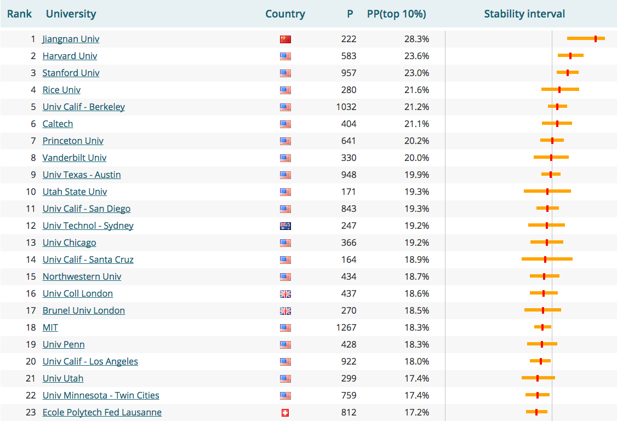617x421 pixels.
Task: Open the Northwestern Univ link
Action: click(82, 276)
